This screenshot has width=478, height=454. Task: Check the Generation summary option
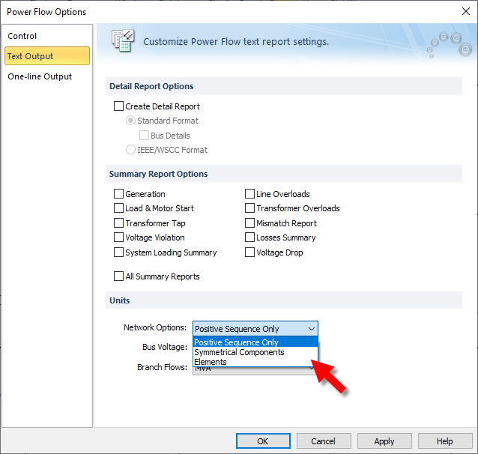click(118, 194)
